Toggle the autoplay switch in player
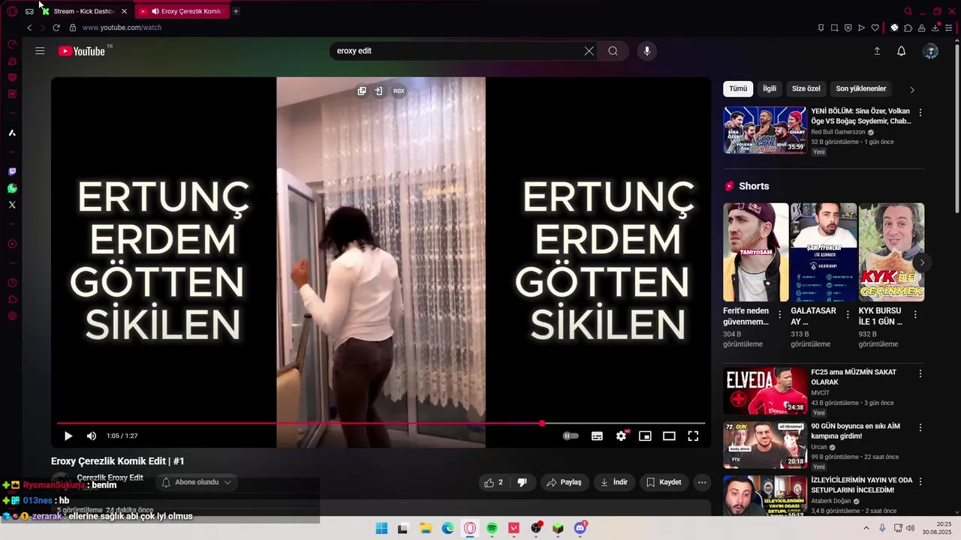The image size is (961, 540). coord(571,436)
